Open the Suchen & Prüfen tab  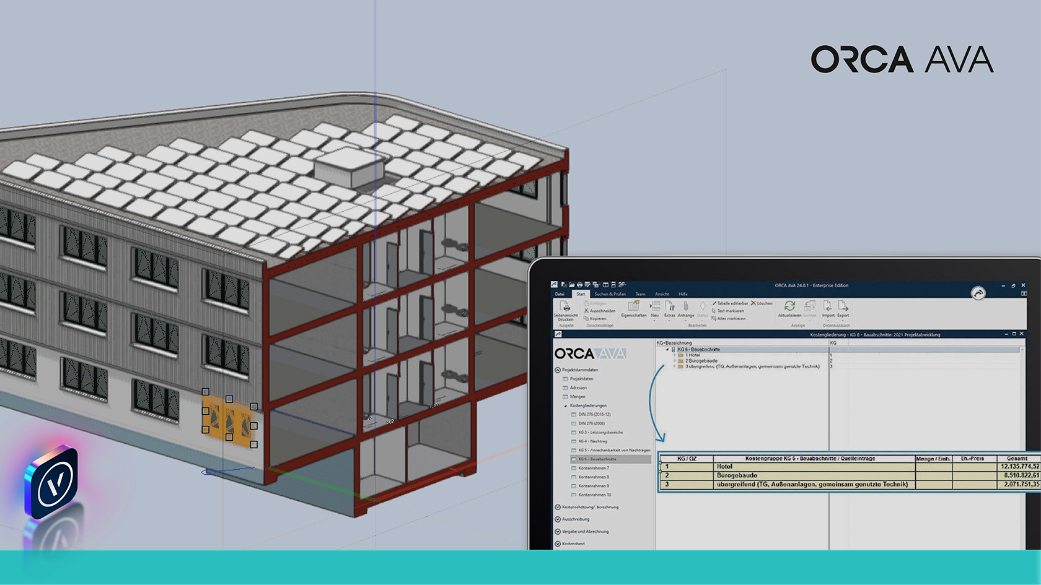[610, 294]
